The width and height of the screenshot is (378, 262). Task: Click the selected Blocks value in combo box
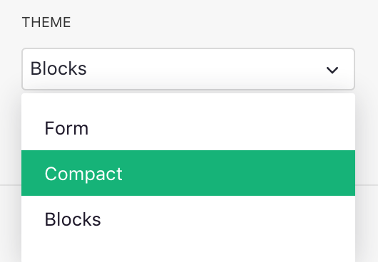58,68
